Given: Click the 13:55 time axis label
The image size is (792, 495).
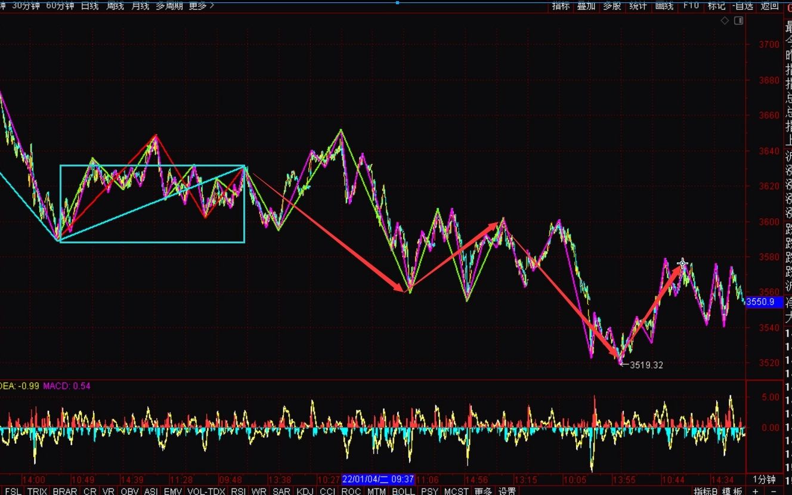Looking at the screenshot, I should [x=623, y=479].
